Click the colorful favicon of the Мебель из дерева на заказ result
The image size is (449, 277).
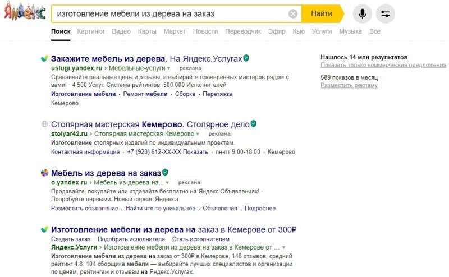point(44,173)
